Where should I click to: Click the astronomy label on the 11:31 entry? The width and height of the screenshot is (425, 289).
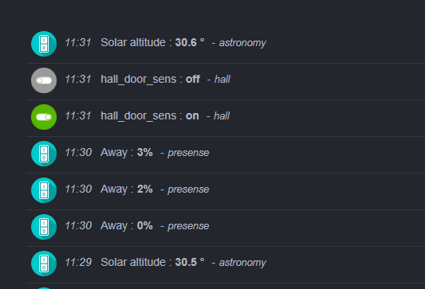242,43
